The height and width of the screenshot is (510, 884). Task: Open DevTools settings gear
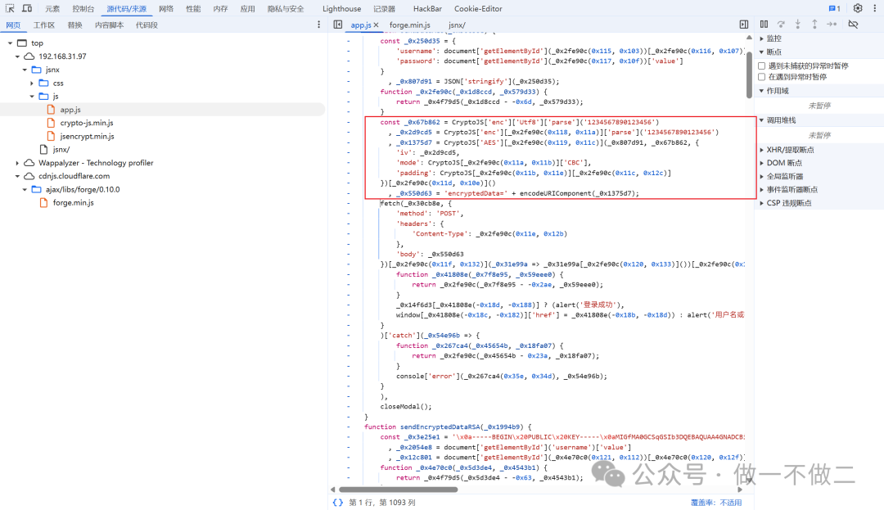tap(857, 8)
